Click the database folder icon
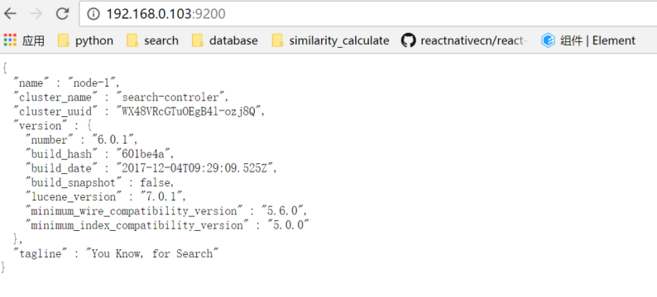This screenshot has height=297, width=657. (198, 40)
